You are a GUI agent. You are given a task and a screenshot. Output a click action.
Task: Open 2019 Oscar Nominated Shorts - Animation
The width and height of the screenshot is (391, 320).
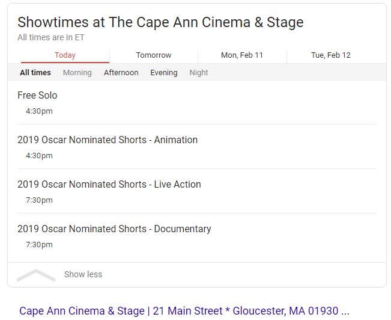click(108, 140)
